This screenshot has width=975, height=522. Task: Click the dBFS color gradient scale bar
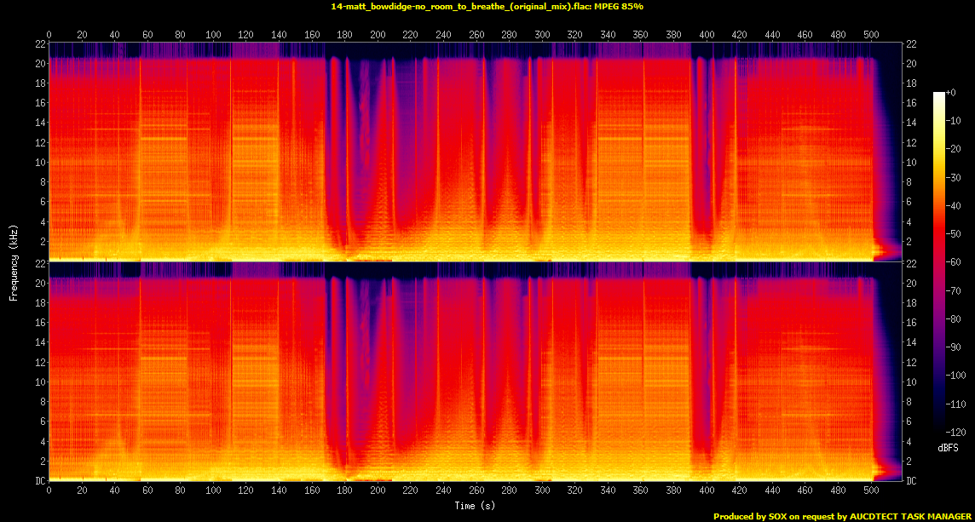click(x=939, y=261)
